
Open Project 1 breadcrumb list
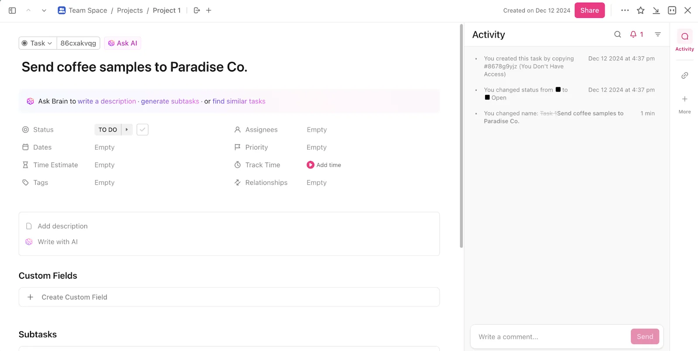tap(167, 10)
